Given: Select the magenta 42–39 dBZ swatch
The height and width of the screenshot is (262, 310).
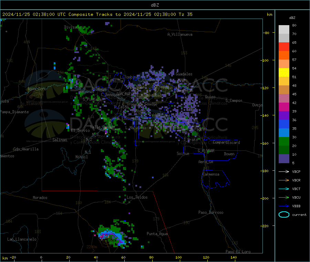Looking at the screenshot, I should [x=284, y=107].
